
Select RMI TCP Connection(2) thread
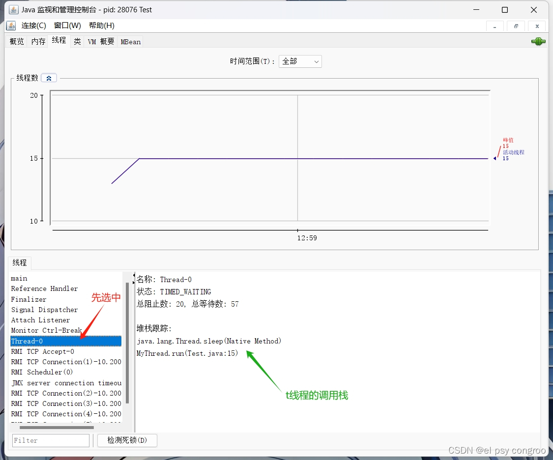click(66, 393)
